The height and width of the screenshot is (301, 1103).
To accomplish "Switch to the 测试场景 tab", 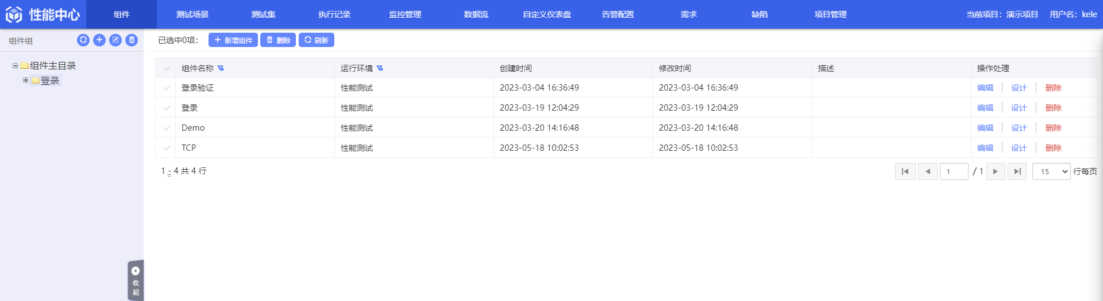I will [x=192, y=14].
